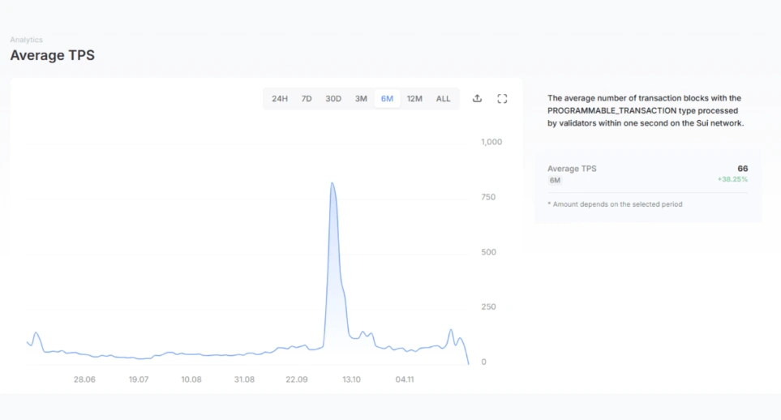The image size is (781, 420).
Task: Click the 28.06 date on the x-axis
Action: (84, 379)
